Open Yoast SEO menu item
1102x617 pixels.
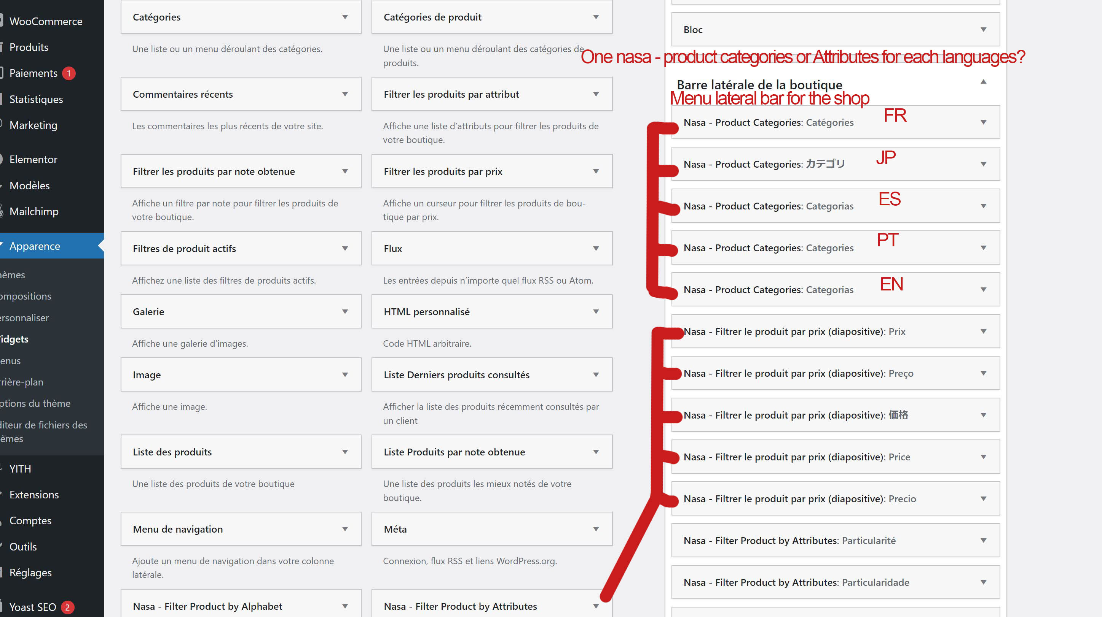32,607
